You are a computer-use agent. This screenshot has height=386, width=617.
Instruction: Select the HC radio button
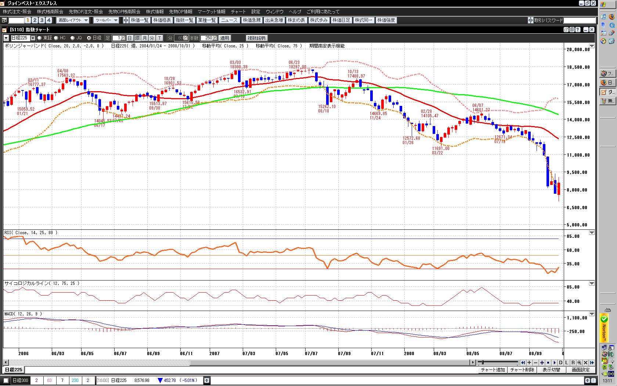coord(56,38)
